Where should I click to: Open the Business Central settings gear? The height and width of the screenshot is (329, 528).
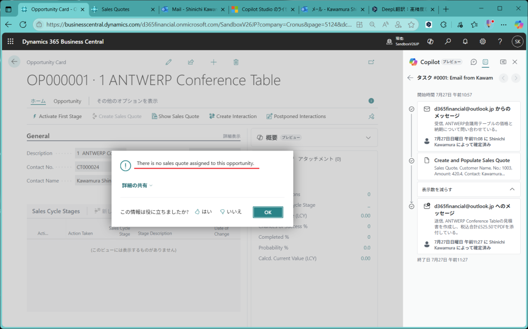coord(483,41)
